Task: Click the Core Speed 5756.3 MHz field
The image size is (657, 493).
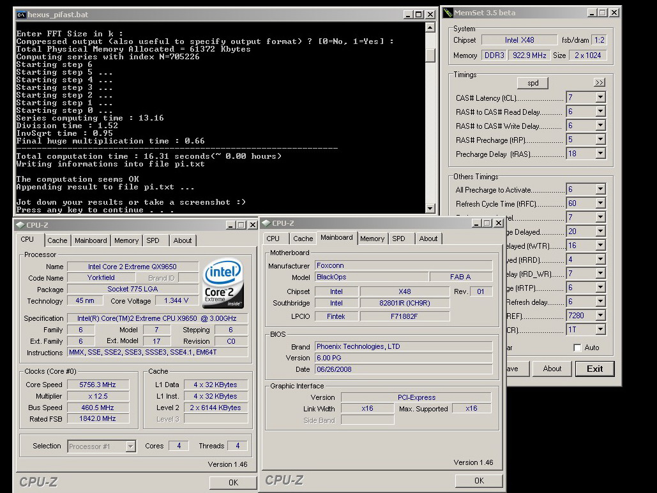Action: pos(98,385)
